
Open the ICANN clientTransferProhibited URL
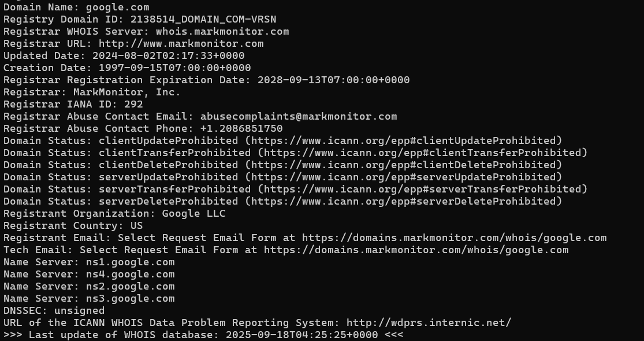[422, 153]
